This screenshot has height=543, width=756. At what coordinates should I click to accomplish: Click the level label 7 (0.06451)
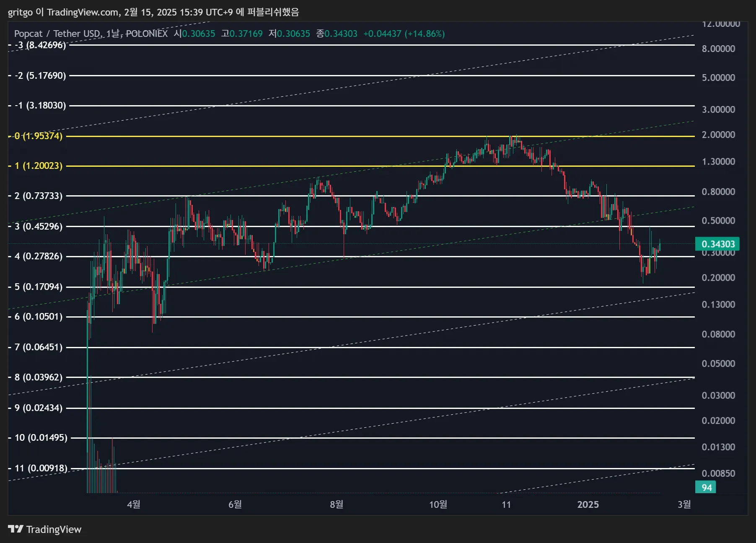(38, 347)
